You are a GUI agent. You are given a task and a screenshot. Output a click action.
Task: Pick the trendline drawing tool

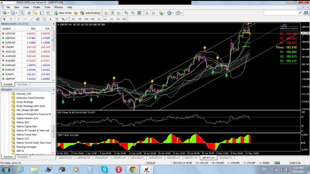pyautogui.click(x=32, y=19)
